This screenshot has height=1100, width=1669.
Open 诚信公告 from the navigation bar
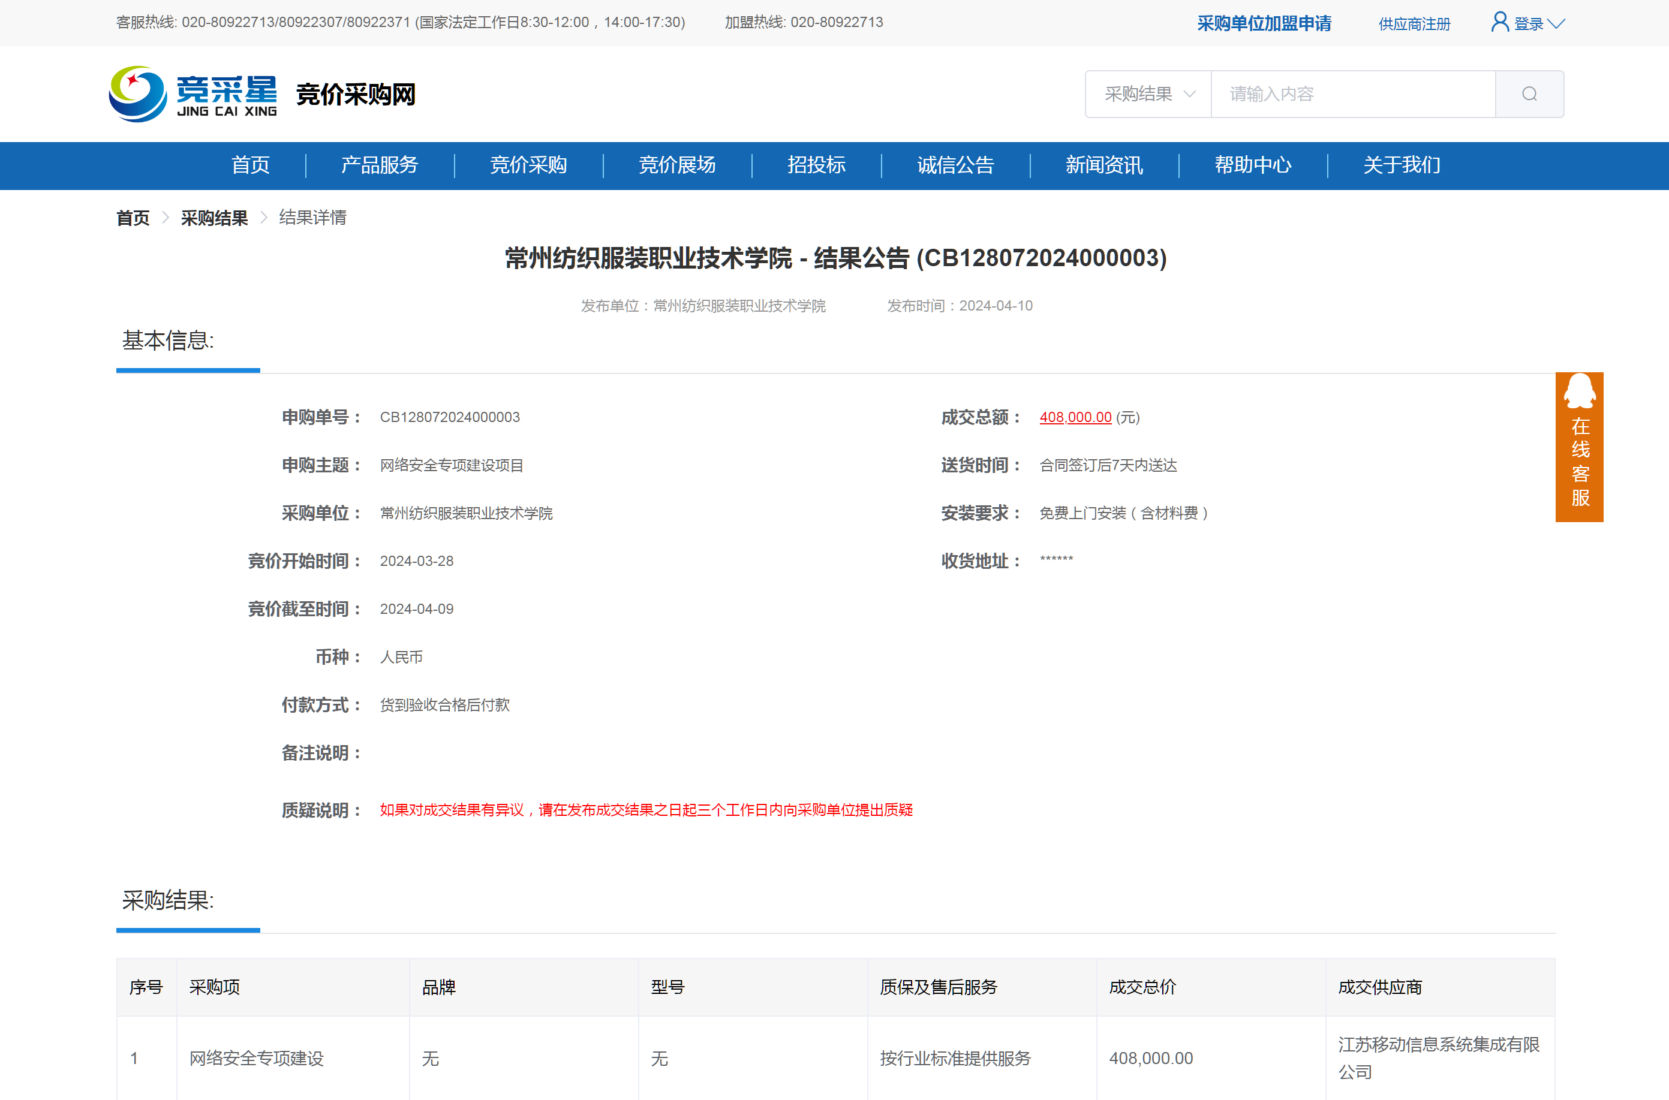pos(955,165)
